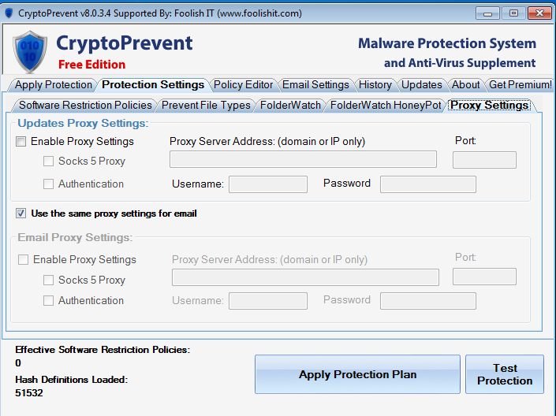The height and width of the screenshot is (416, 556).
Task: Switch to the Policy Editor tab
Action: coord(243,85)
